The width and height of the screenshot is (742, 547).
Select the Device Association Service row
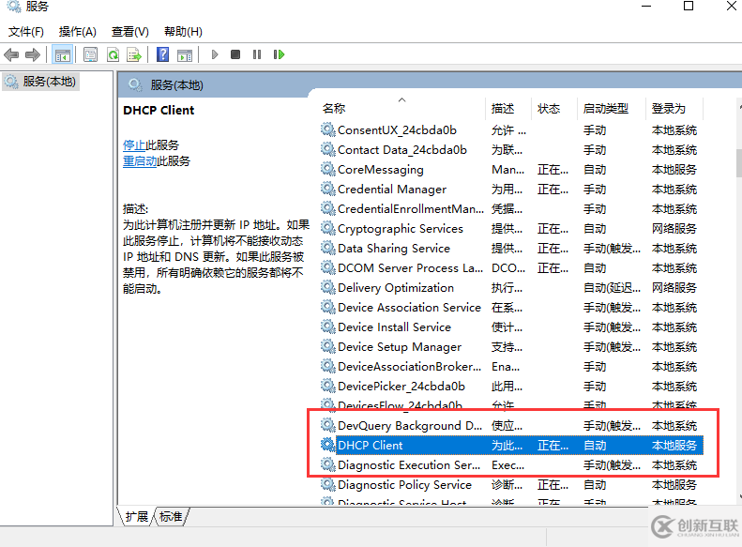[x=511, y=308]
